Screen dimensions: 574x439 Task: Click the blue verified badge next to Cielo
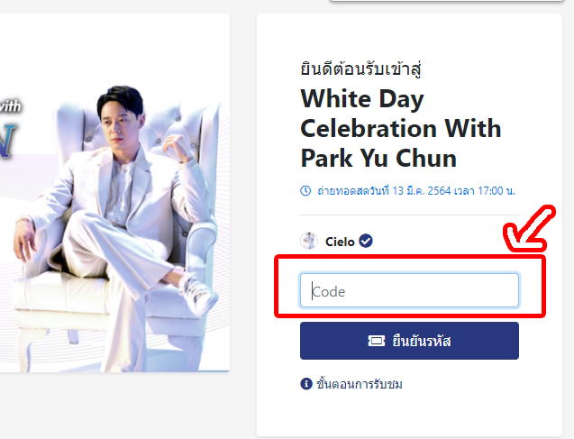point(366,241)
